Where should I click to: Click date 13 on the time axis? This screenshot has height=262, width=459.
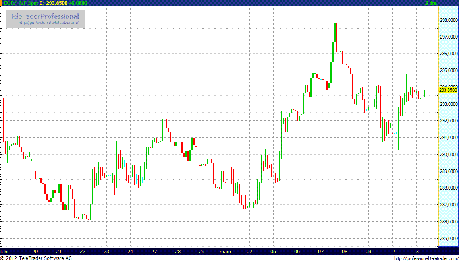click(416, 251)
